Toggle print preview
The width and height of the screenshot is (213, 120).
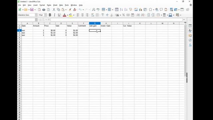[x=48, y=10]
